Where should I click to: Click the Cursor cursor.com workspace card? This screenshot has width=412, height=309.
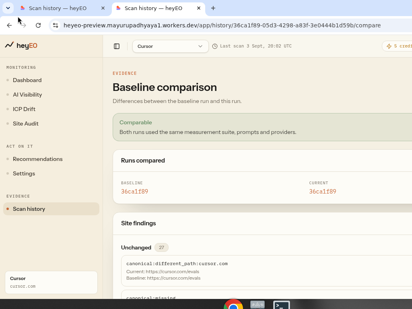51,282
